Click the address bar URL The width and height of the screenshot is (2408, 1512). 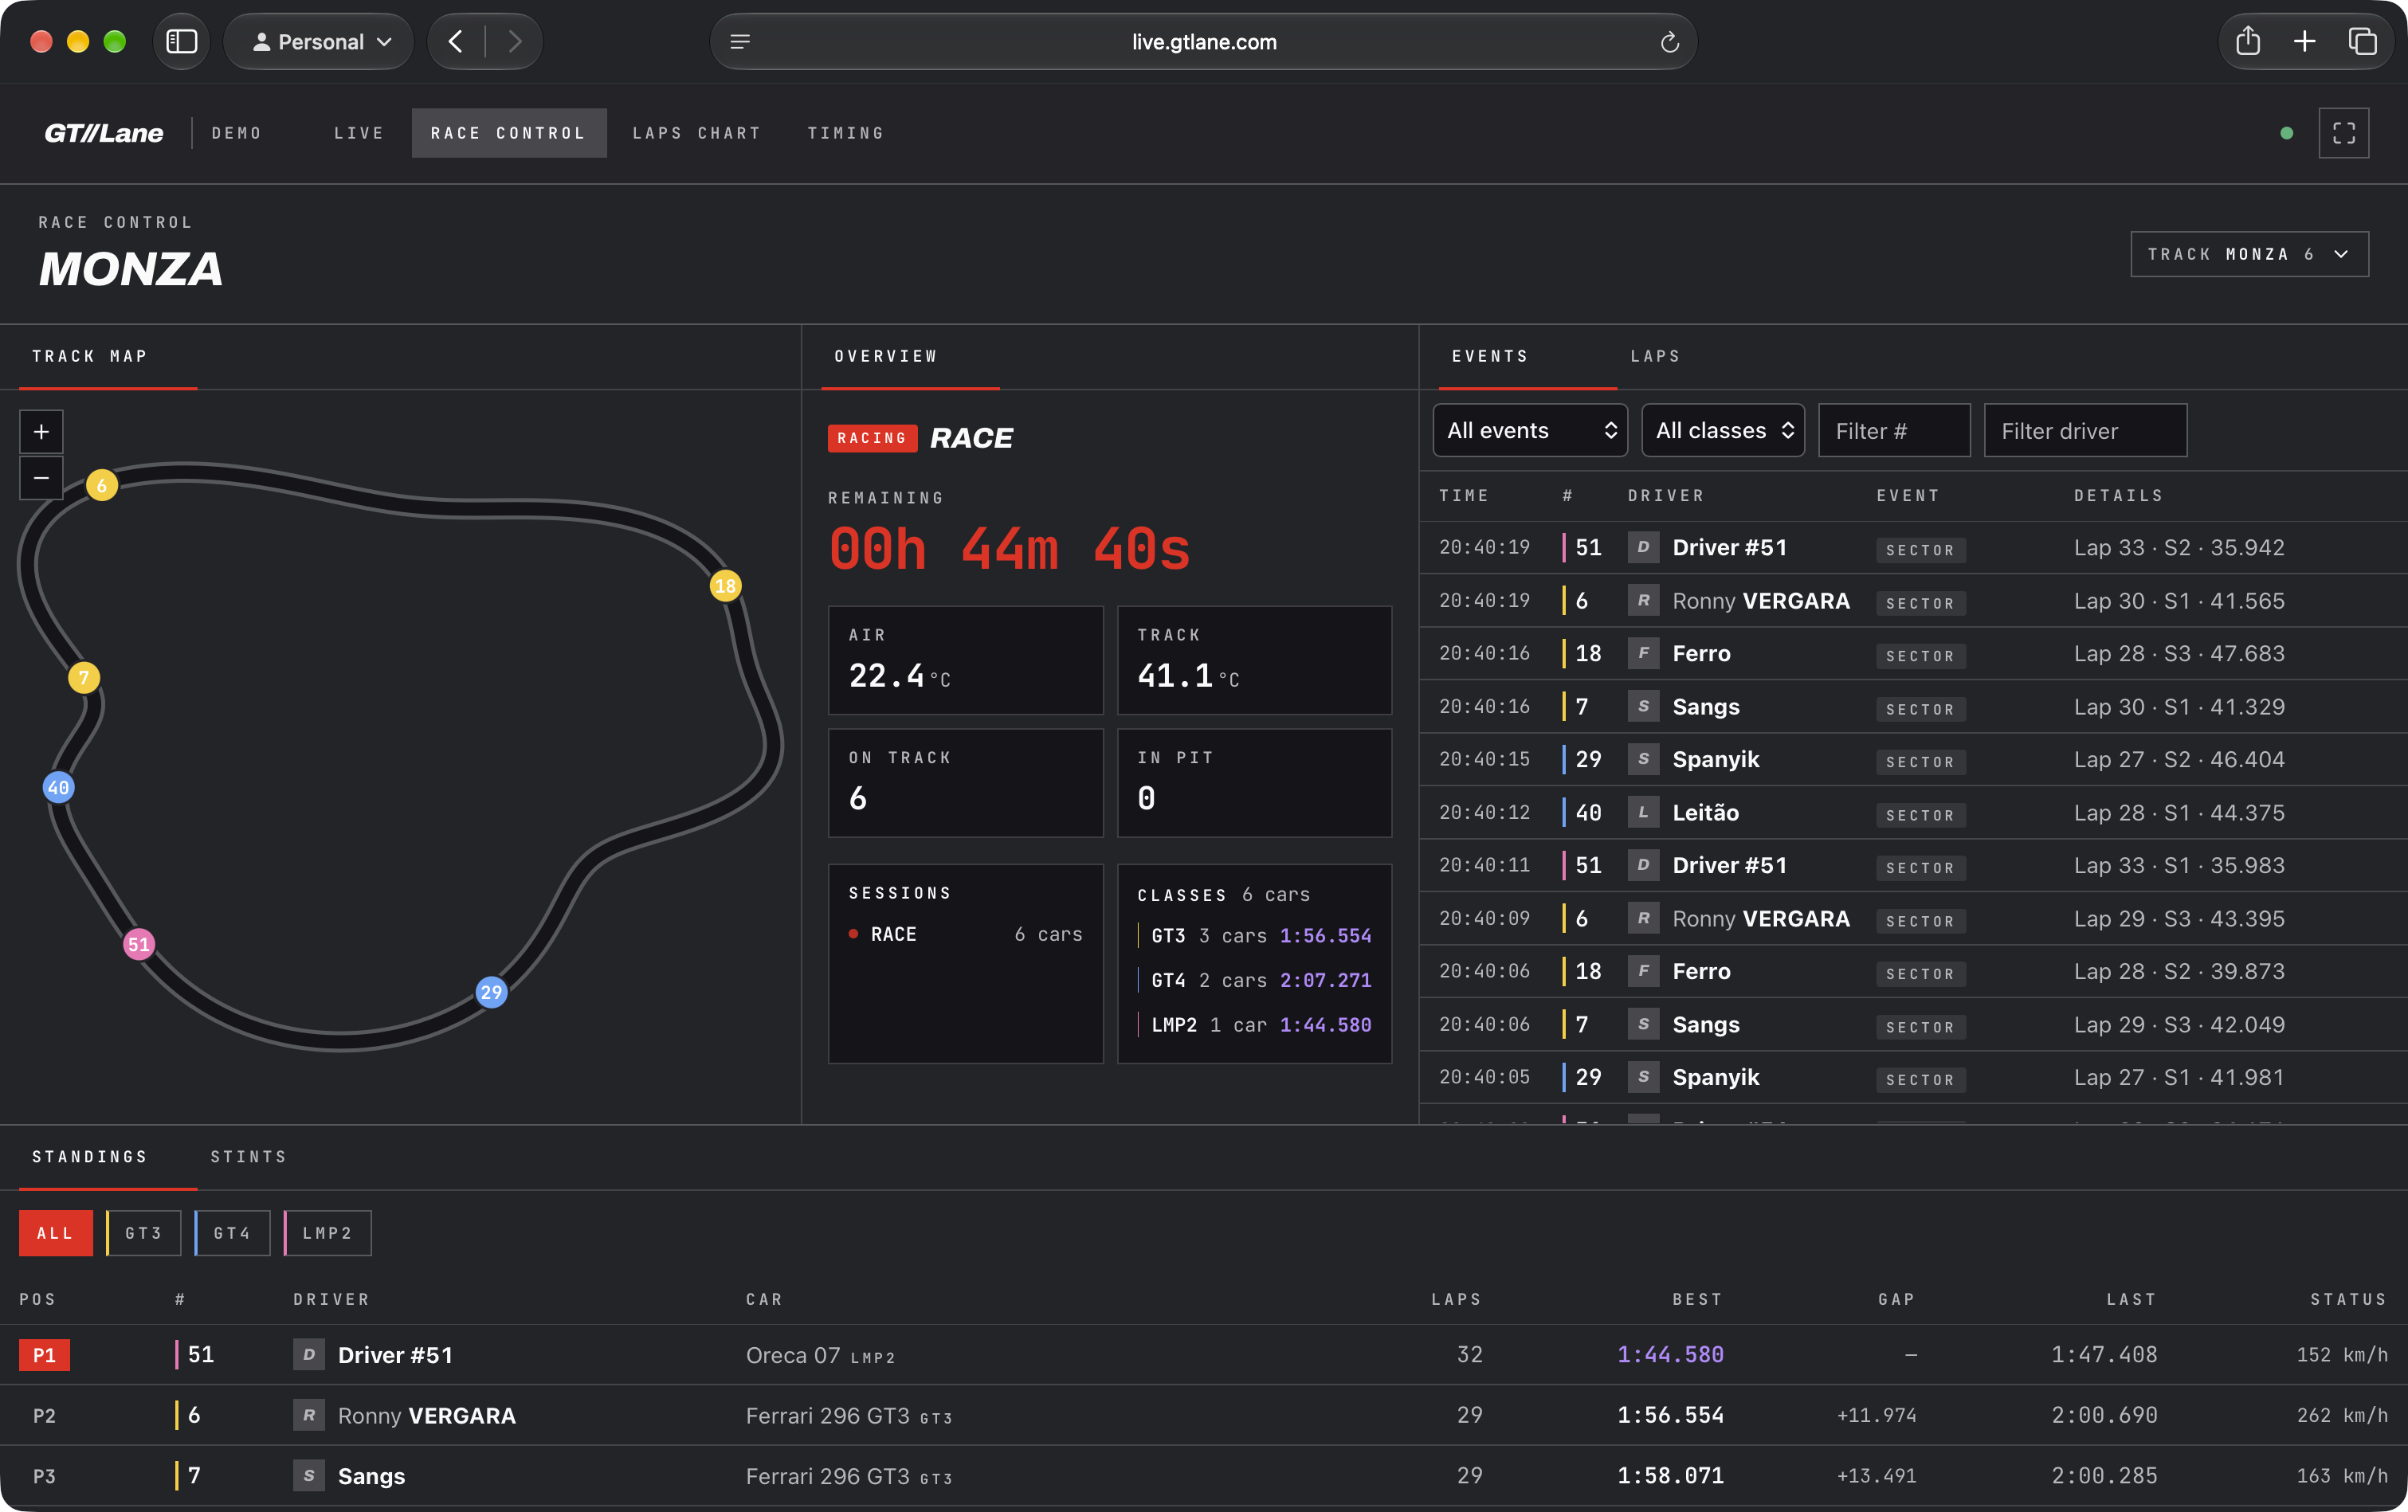point(1204,42)
